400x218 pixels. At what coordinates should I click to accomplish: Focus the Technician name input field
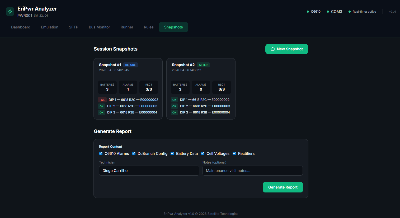(149, 171)
